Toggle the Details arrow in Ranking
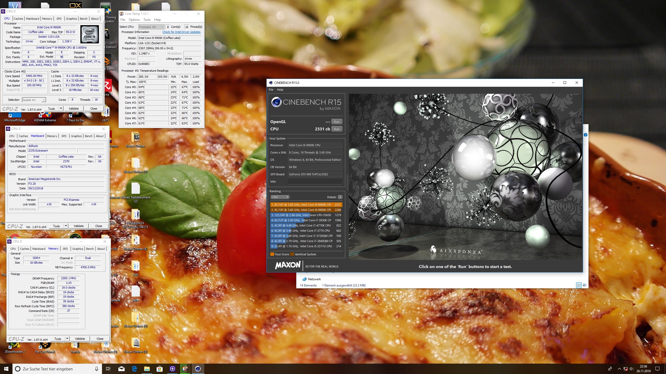Image resolution: width=666 pixels, height=374 pixels. 340,197
